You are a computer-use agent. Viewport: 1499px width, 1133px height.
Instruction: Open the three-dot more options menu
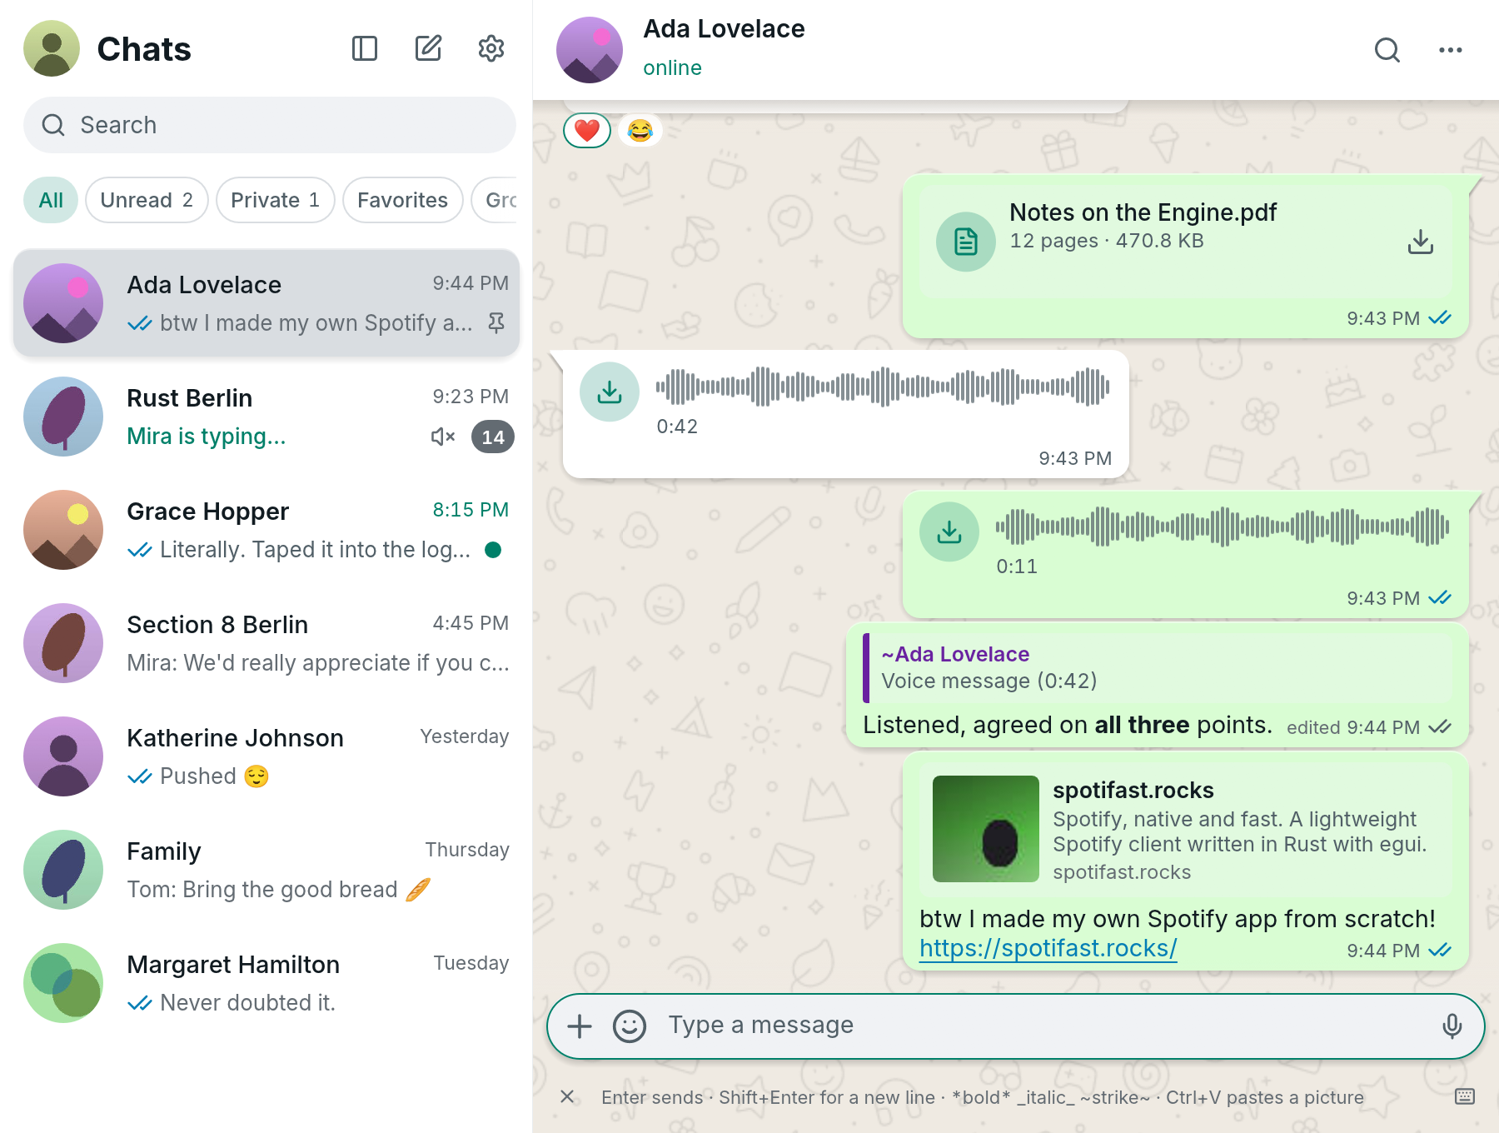pyautogui.click(x=1451, y=50)
